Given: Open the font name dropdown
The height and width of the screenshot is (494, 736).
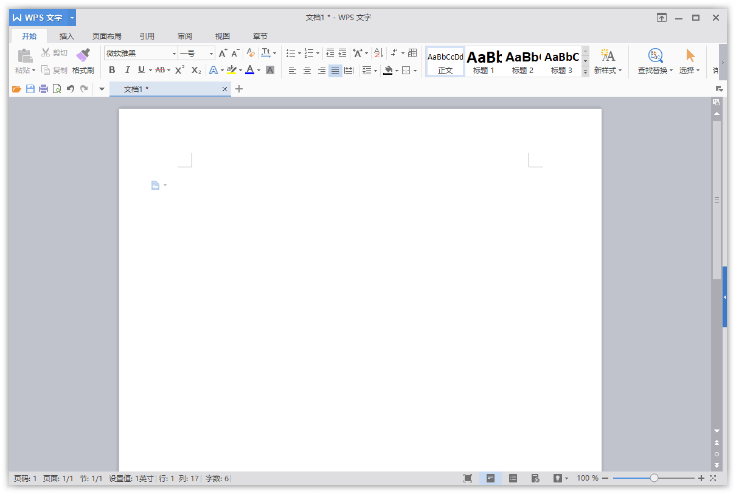Looking at the screenshot, I should [174, 53].
